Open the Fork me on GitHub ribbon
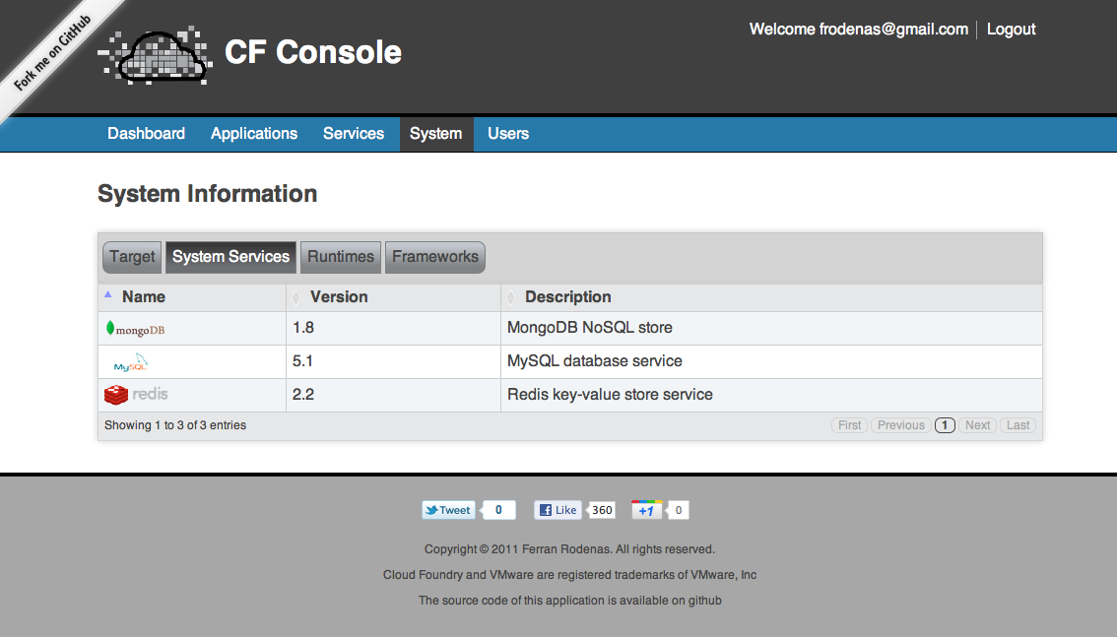Viewport: 1117px width, 637px height. pos(51,53)
